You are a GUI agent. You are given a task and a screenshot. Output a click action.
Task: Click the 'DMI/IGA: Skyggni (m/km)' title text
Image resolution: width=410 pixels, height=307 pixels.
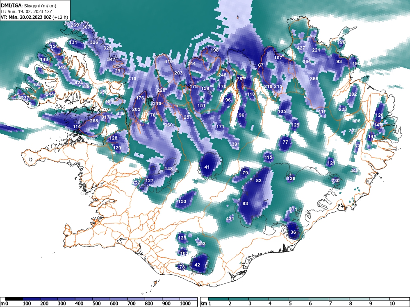click(29, 5)
